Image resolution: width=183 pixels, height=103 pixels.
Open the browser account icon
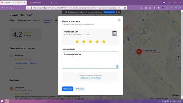tap(142, 8)
